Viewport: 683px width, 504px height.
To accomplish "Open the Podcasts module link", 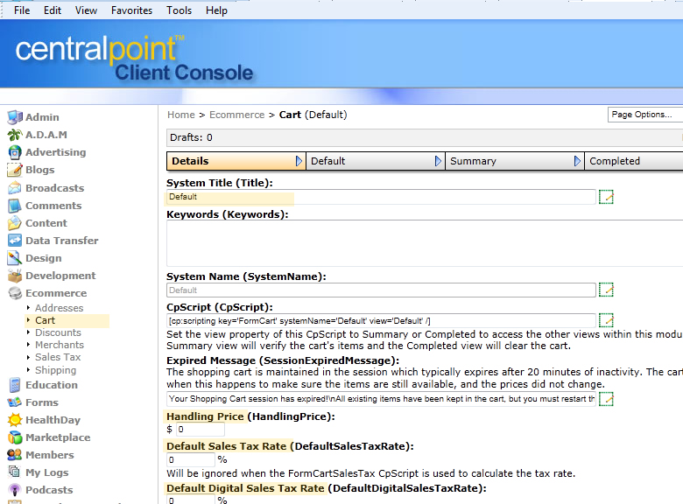I will [49, 490].
